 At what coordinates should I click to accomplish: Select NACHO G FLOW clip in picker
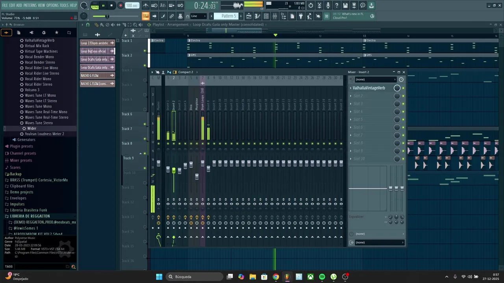pyautogui.click(x=97, y=75)
